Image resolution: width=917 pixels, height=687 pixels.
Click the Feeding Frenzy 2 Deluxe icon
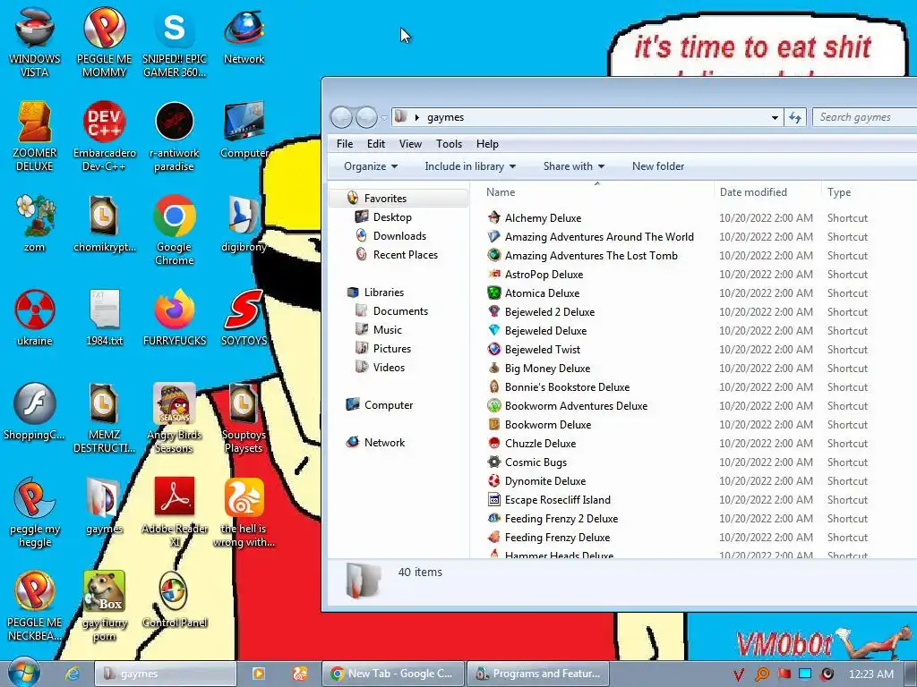click(x=494, y=518)
